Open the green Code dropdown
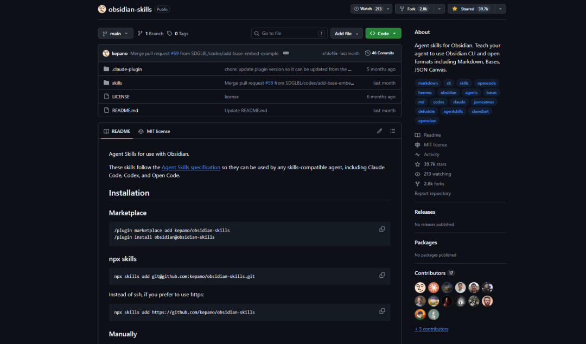This screenshot has width=586, height=344. click(x=383, y=33)
